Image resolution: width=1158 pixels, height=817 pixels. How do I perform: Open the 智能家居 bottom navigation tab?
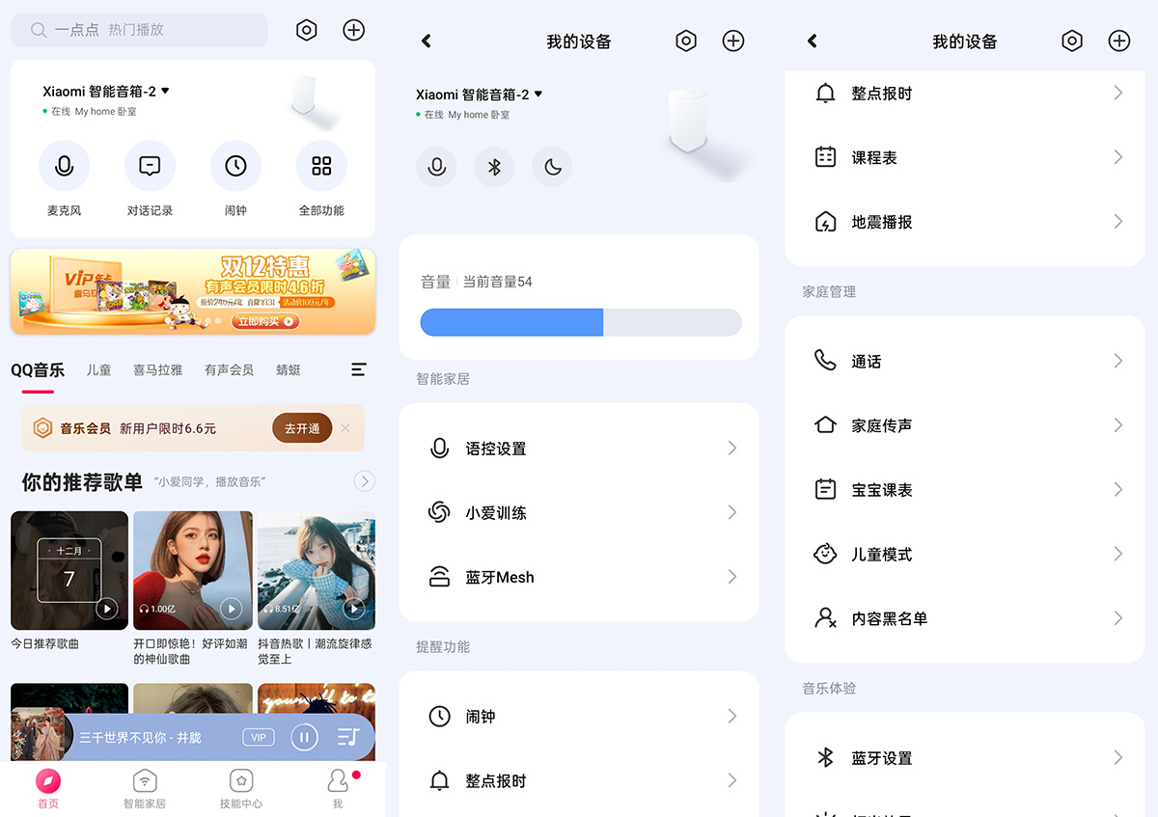144,788
